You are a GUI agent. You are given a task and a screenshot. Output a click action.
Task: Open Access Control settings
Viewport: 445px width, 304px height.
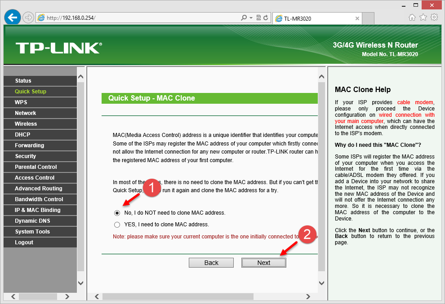click(x=40, y=177)
